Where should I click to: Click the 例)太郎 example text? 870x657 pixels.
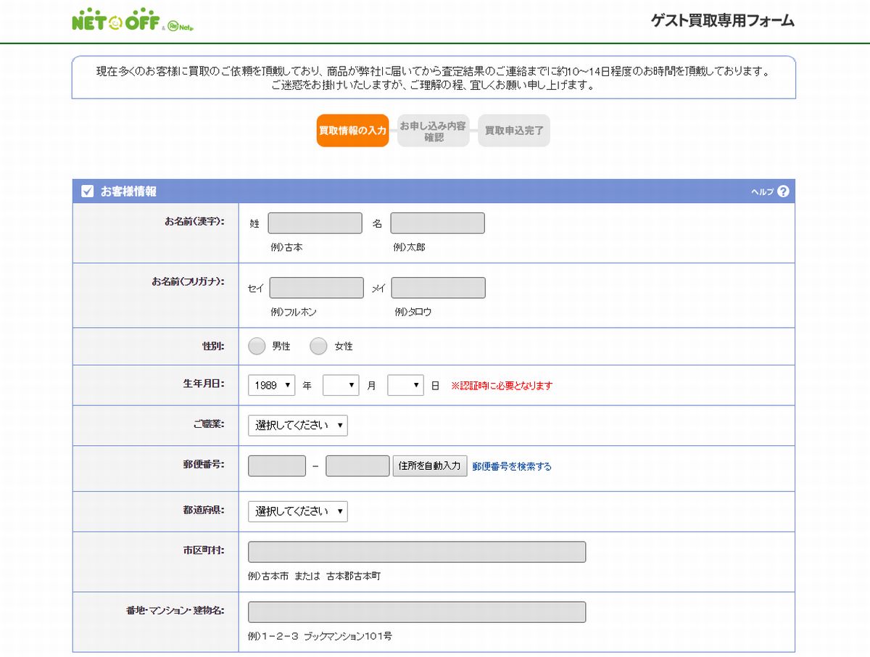[409, 247]
